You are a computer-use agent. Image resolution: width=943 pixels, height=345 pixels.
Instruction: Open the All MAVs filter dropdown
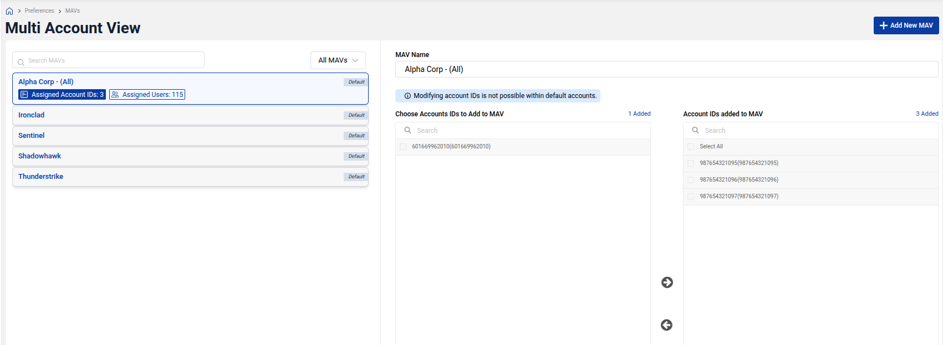pos(338,60)
